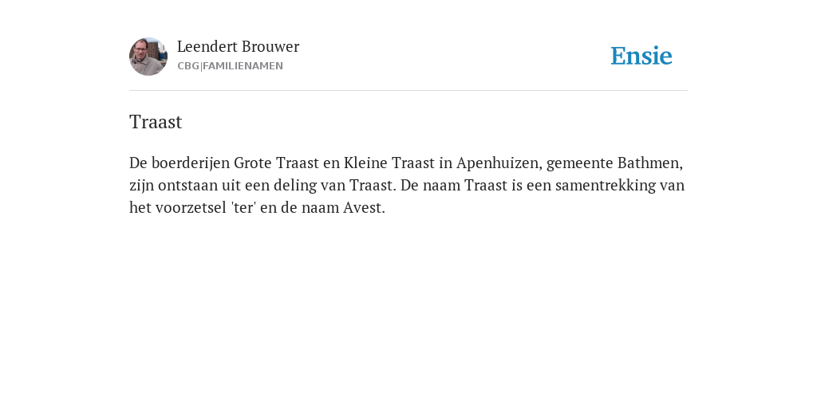817x408 pixels.
Task: Click the name Avest at the paragraph's end
Action: tap(363, 208)
